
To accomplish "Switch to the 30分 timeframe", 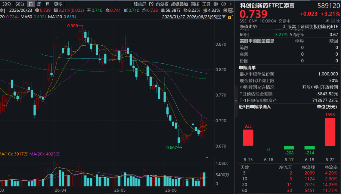I will click(7, 4).
